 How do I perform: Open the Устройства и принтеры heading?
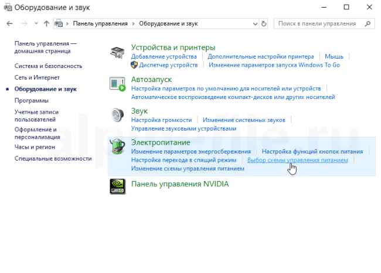(173, 47)
